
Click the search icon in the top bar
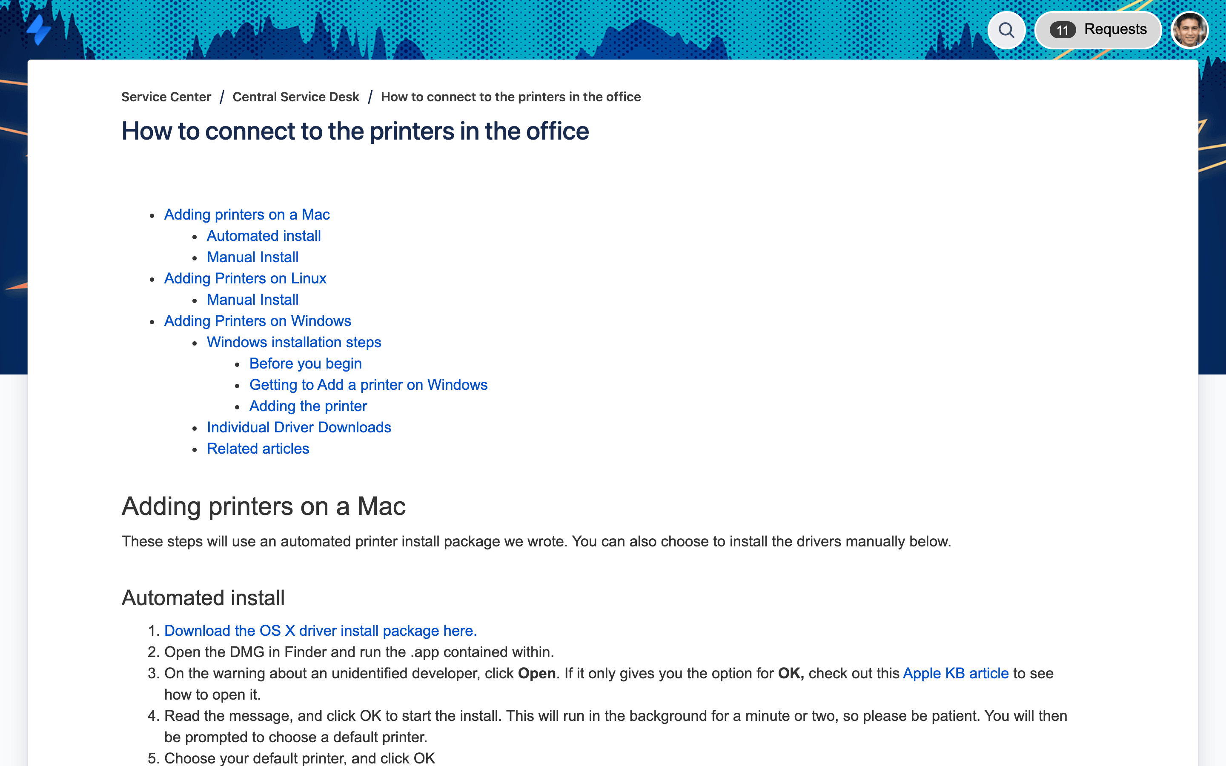[1006, 30]
